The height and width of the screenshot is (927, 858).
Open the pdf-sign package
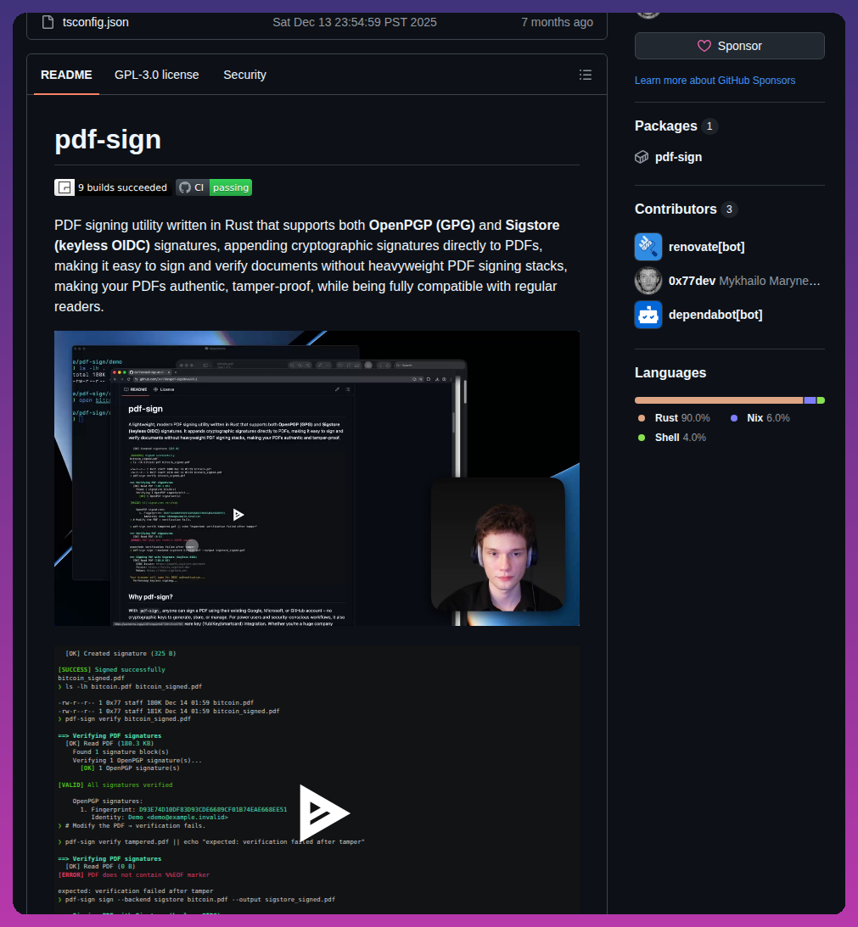tap(678, 157)
